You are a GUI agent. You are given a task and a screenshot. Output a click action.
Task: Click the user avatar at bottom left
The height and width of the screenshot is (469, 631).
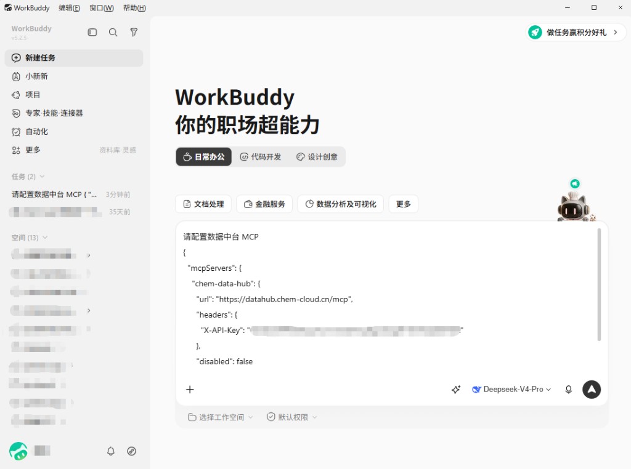click(x=18, y=451)
